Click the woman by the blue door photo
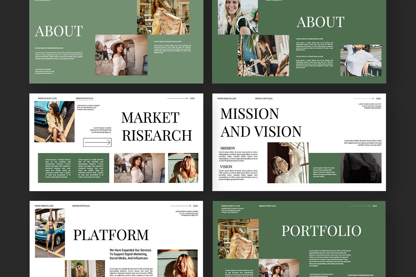This screenshot has width=416, height=277. 263,55
